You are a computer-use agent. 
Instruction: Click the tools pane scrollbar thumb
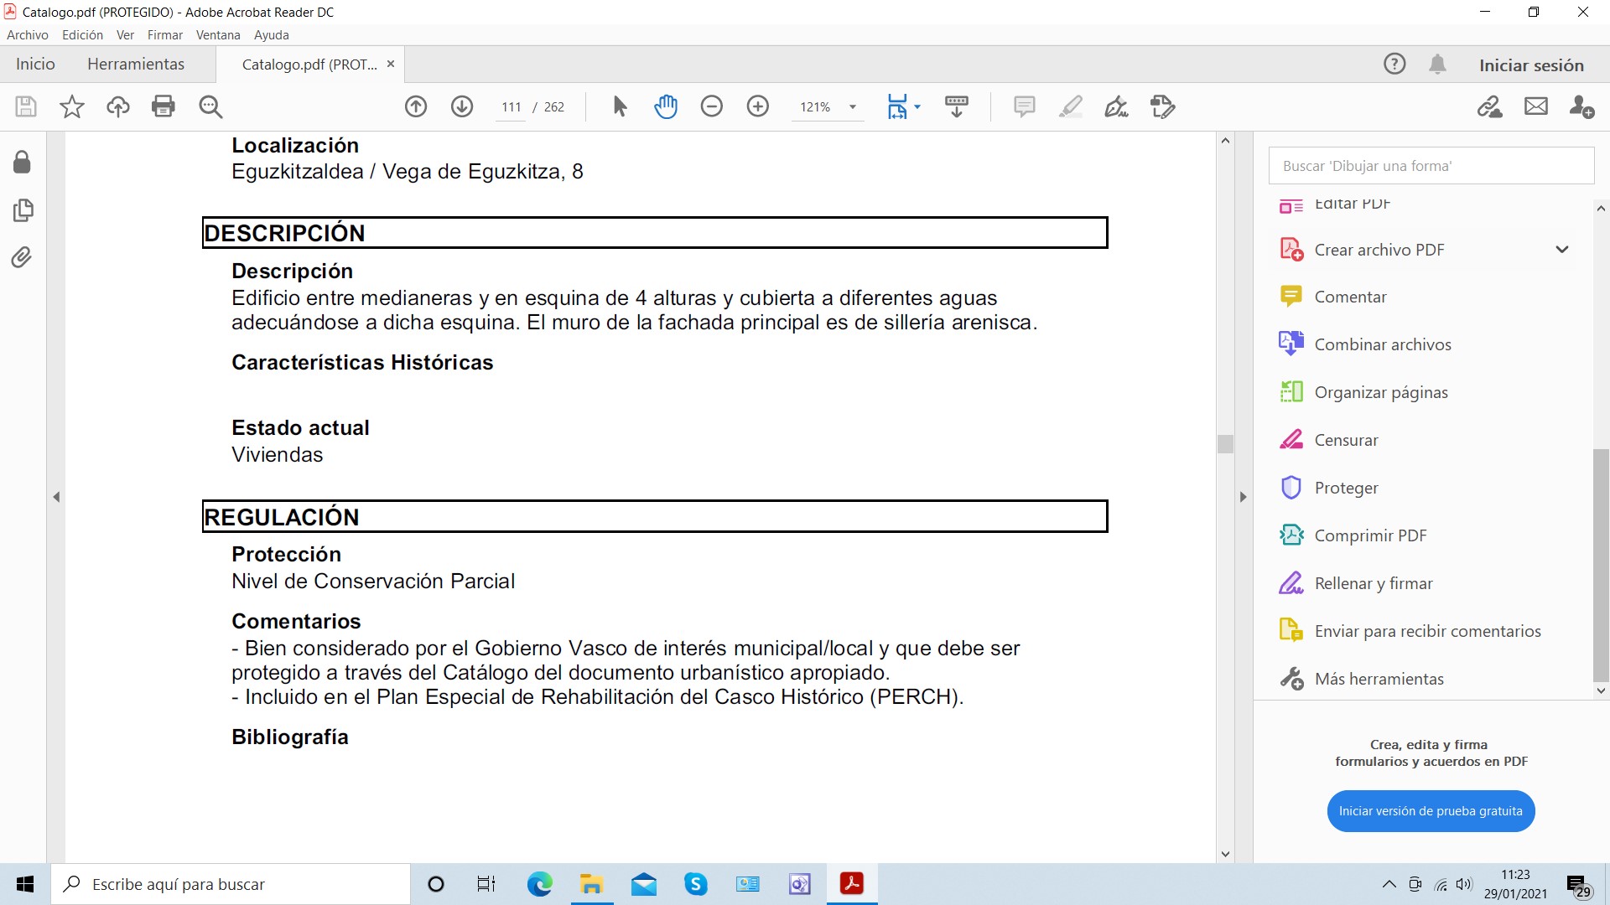click(1601, 566)
